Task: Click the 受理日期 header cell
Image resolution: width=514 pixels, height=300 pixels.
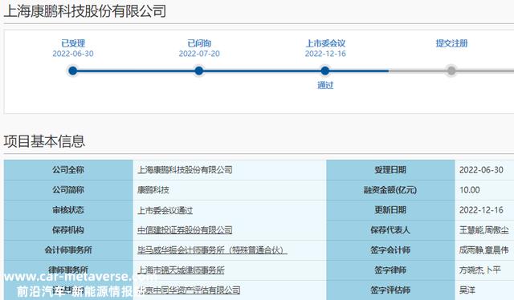Action: [x=390, y=170]
